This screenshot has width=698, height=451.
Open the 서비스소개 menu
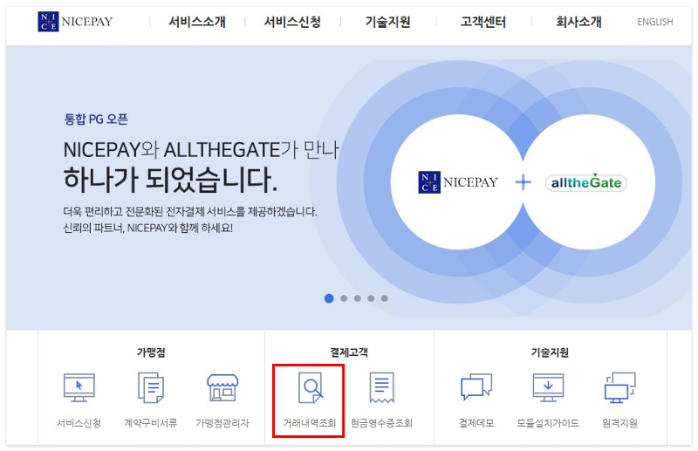(x=197, y=21)
